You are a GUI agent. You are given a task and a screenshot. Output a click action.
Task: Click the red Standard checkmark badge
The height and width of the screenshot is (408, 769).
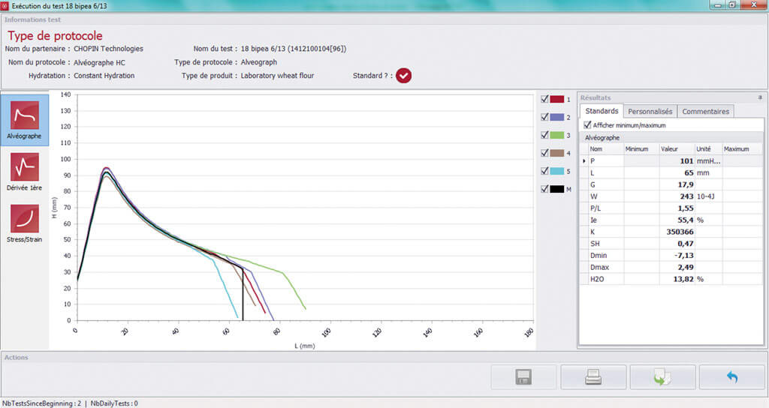point(404,76)
